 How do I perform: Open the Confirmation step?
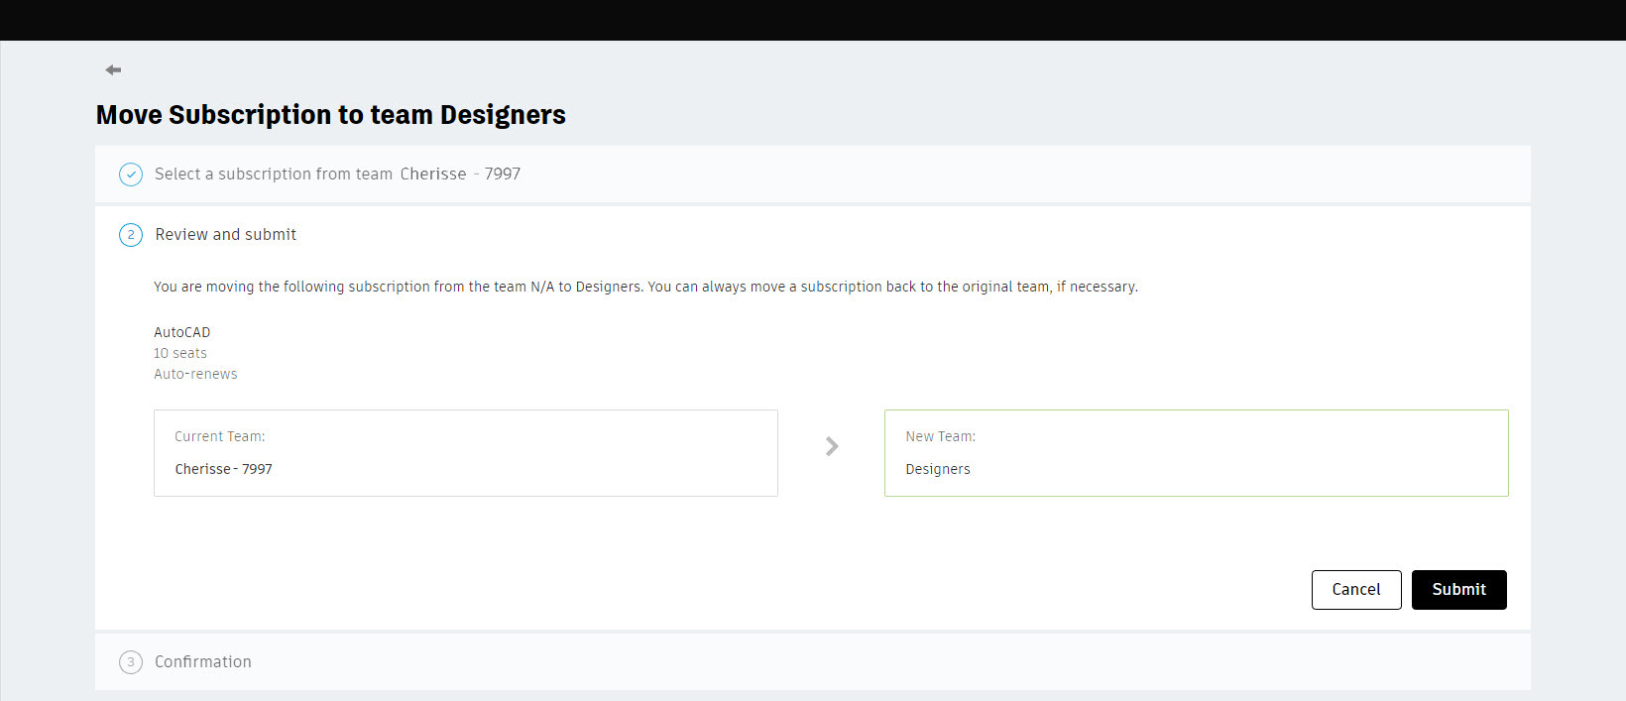click(x=812, y=662)
